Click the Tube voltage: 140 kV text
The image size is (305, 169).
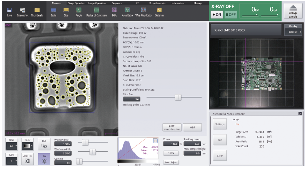click(135, 33)
